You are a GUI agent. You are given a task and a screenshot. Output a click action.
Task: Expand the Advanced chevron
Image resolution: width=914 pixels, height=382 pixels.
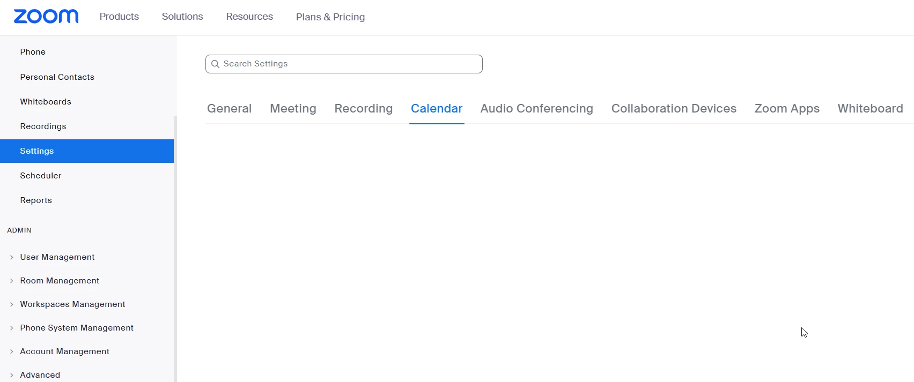(x=12, y=375)
